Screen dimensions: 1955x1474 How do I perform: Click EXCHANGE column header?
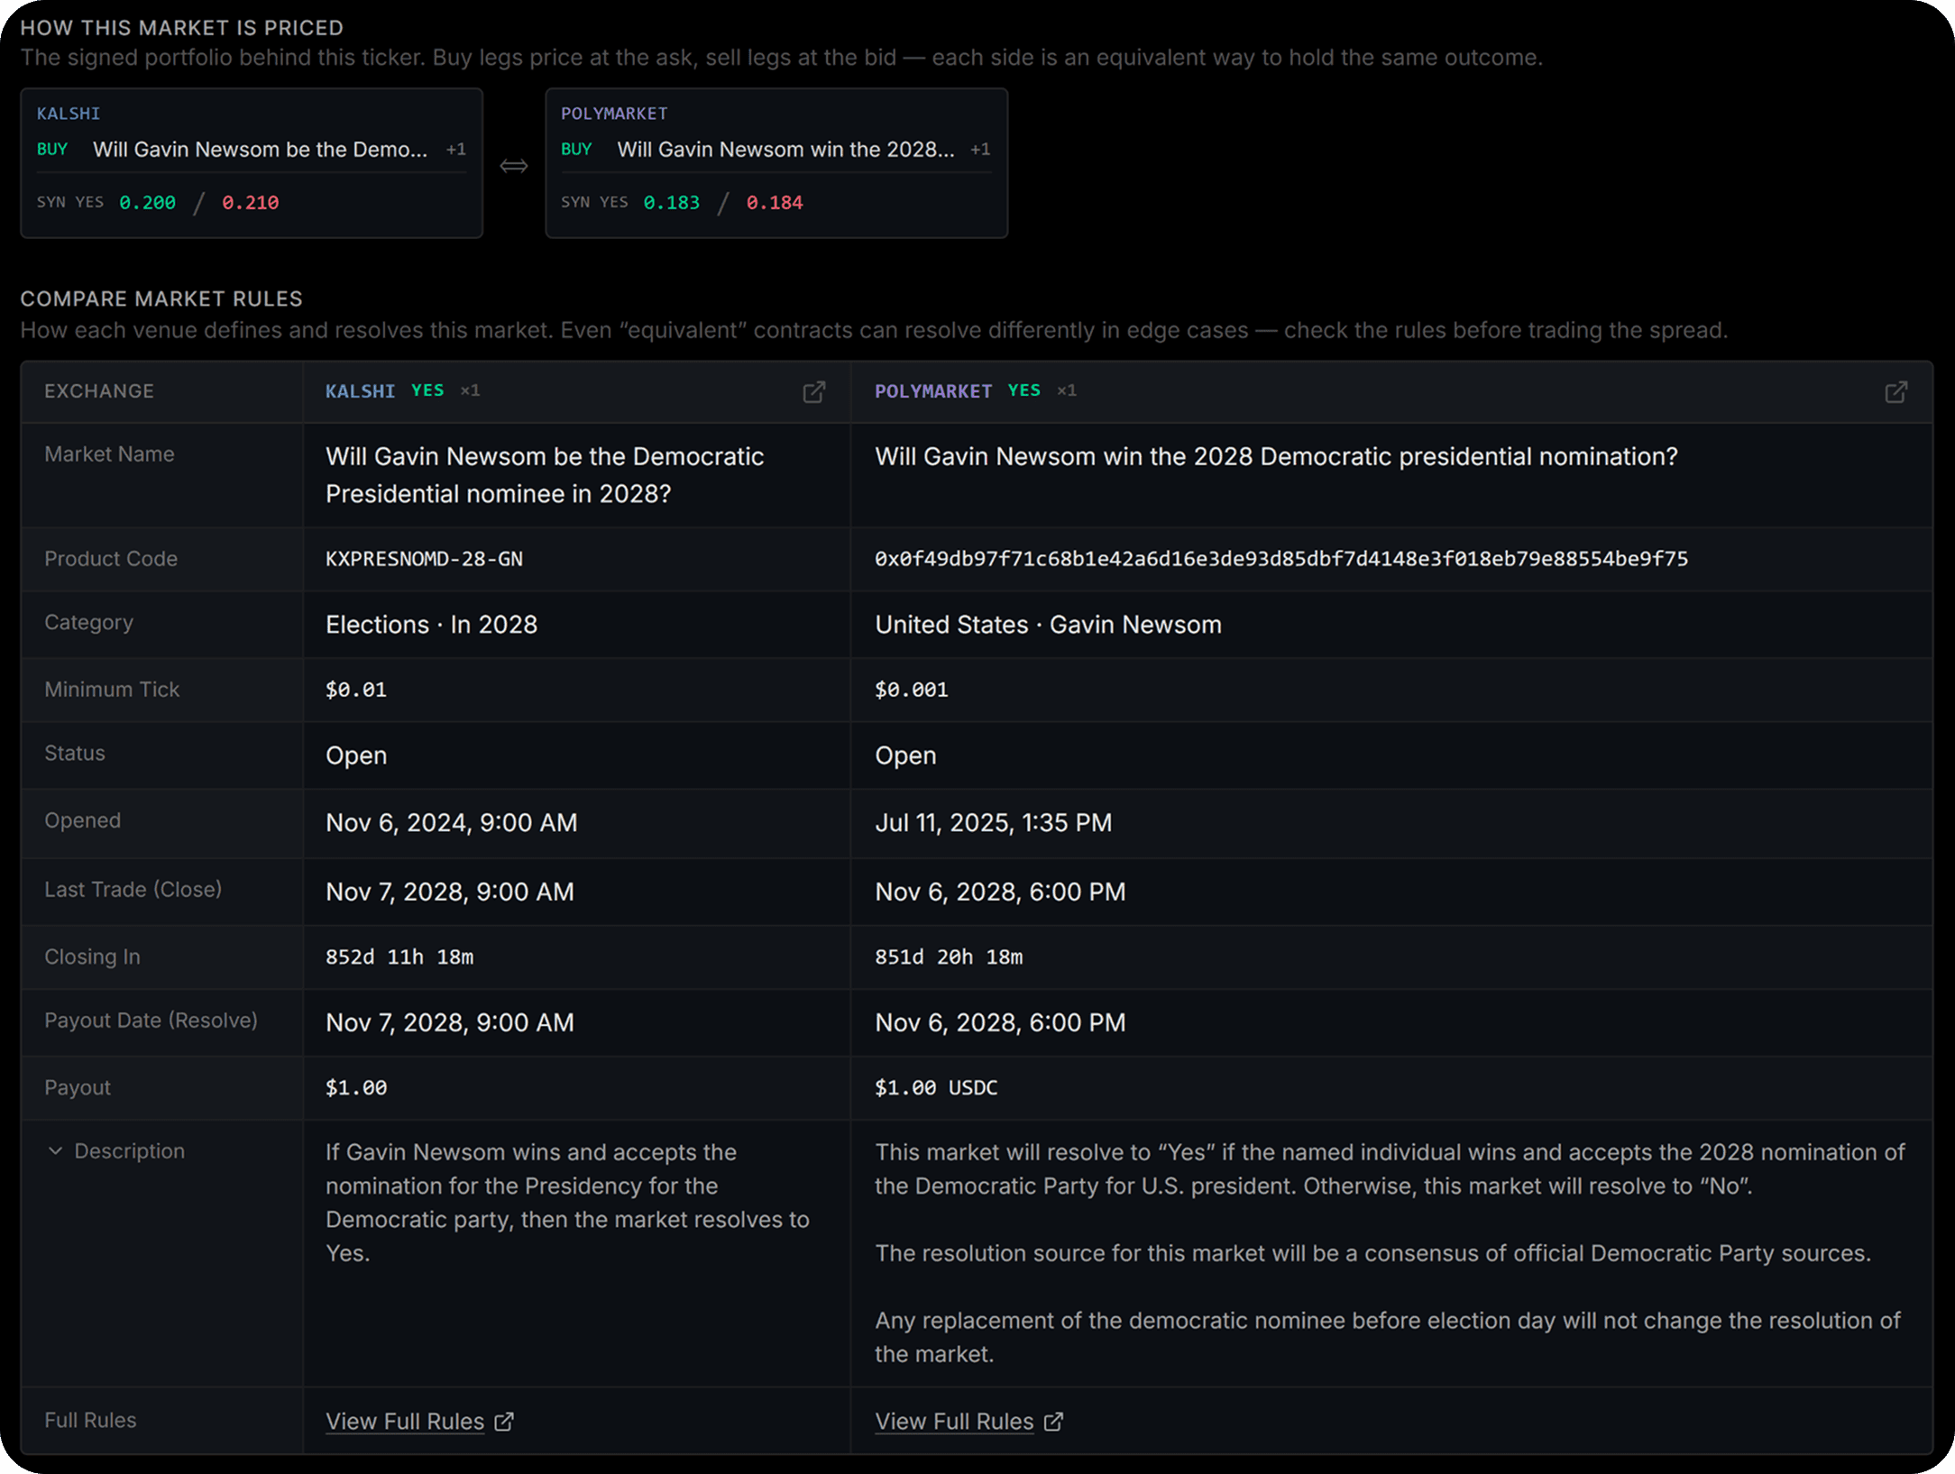tap(99, 391)
